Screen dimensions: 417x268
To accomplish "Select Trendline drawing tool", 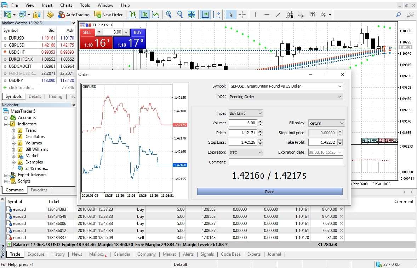I will (278, 14).
